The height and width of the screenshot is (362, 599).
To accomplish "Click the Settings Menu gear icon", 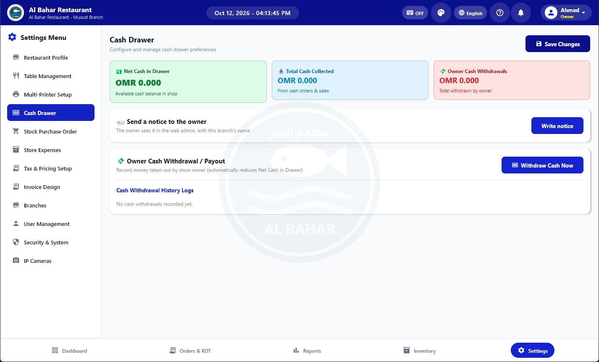I will tap(12, 37).
